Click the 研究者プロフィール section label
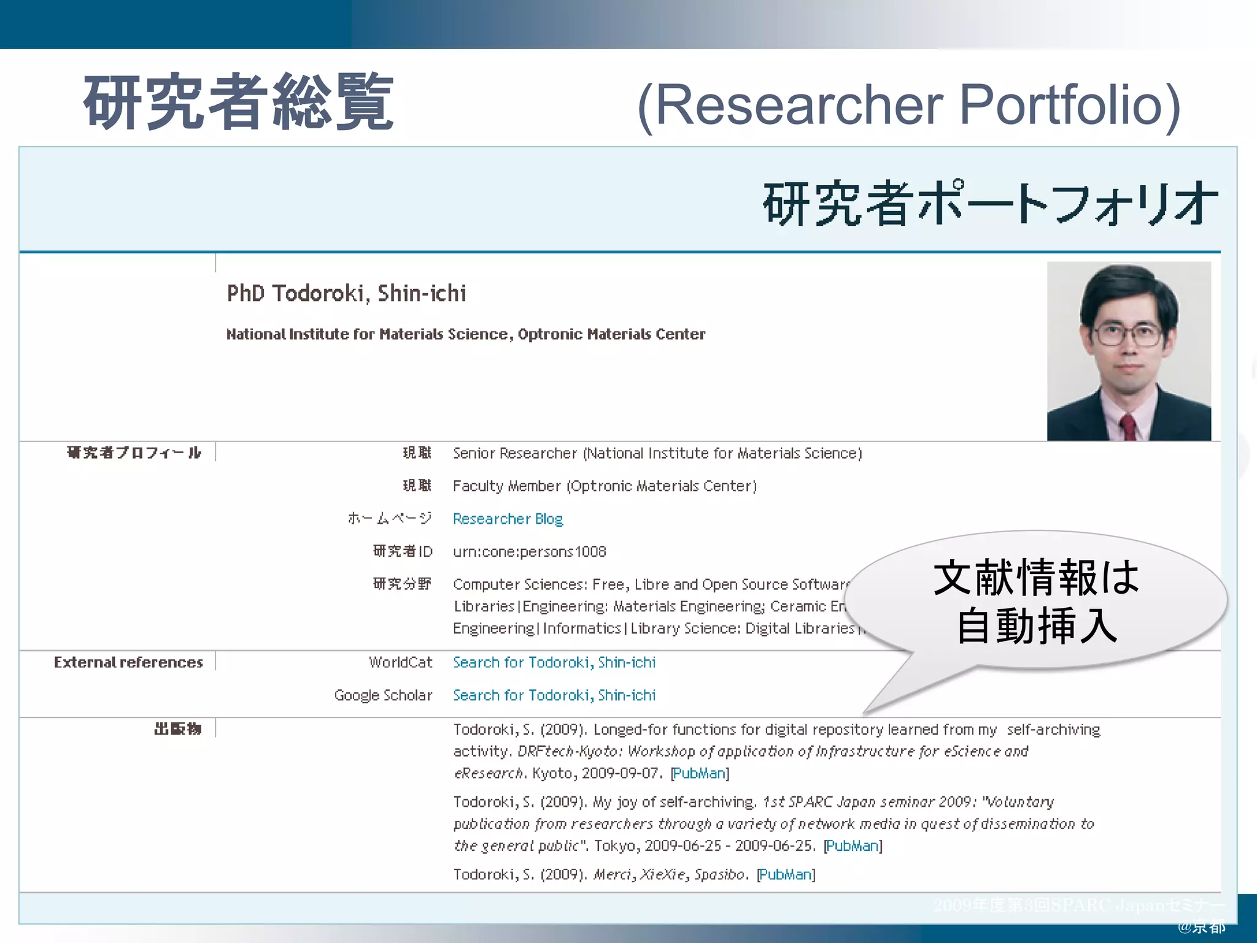The width and height of the screenshot is (1257, 943). [x=134, y=453]
